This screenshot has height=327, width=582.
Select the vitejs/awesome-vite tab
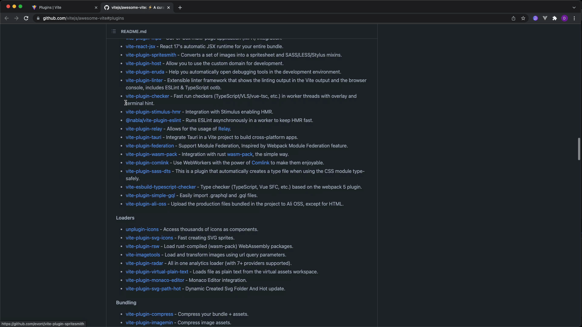pyautogui.click(x=137, y=8)
